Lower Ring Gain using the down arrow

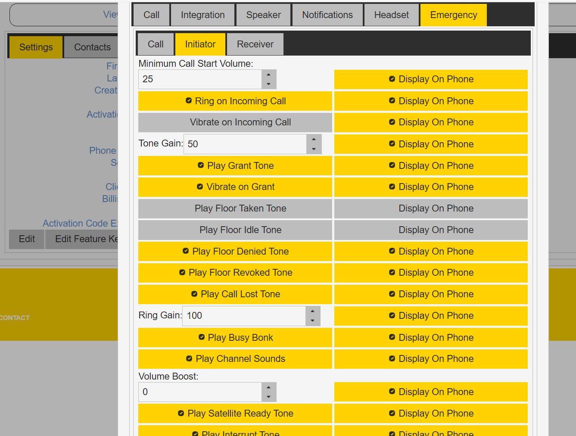coord(313,321)
